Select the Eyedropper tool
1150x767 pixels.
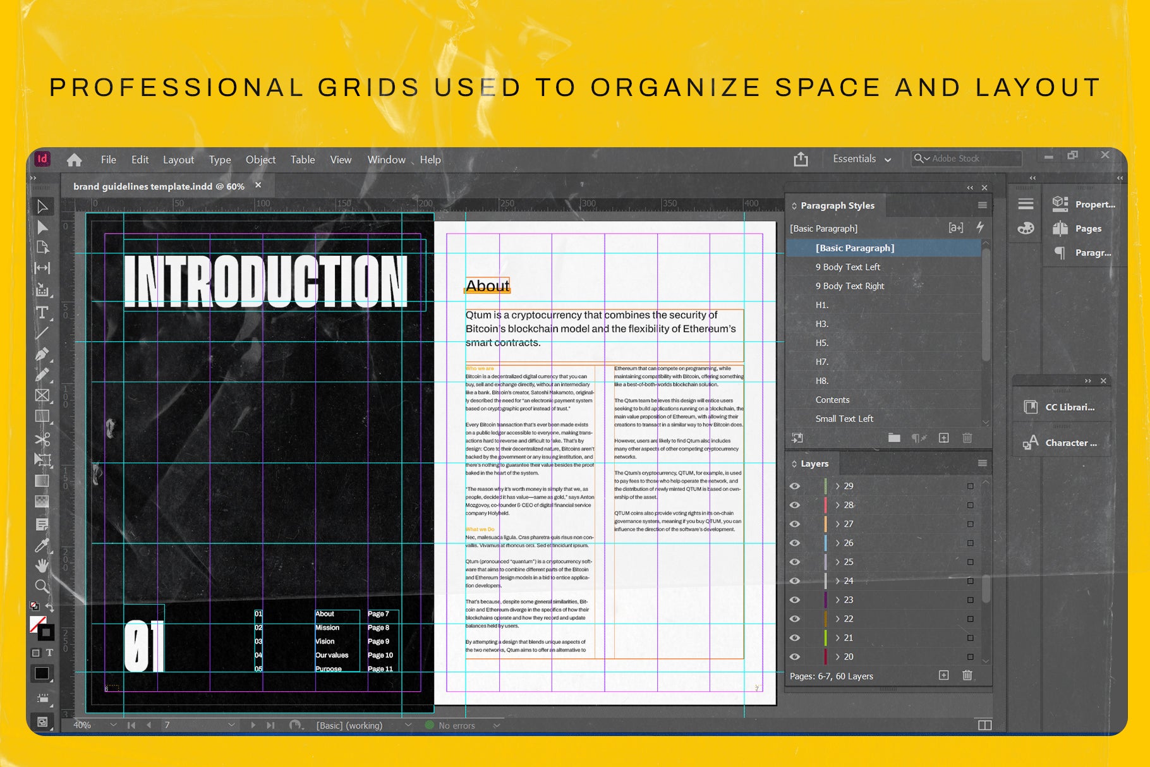click(x=42, y=545)
